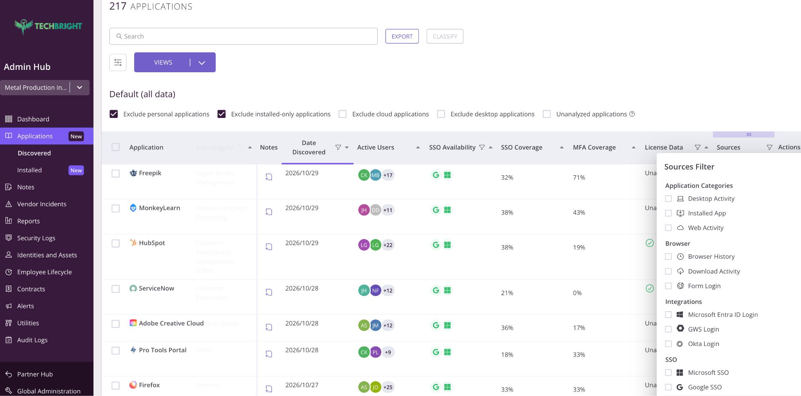Click the Unanalyzed applications help icon

tap(632, 114)
